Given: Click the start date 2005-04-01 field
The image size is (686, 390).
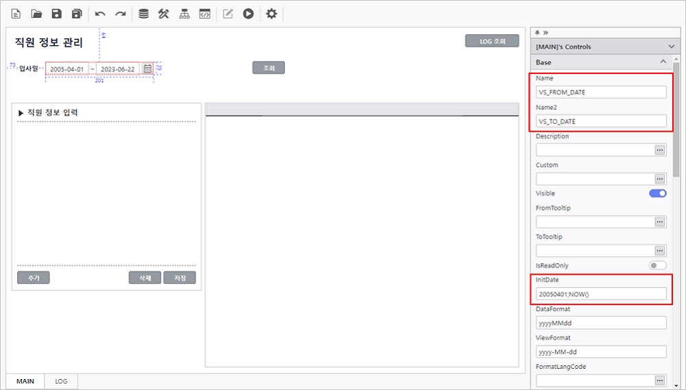Looking at the screenshot, I should point(67,69).
